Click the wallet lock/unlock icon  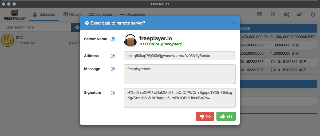299,14
